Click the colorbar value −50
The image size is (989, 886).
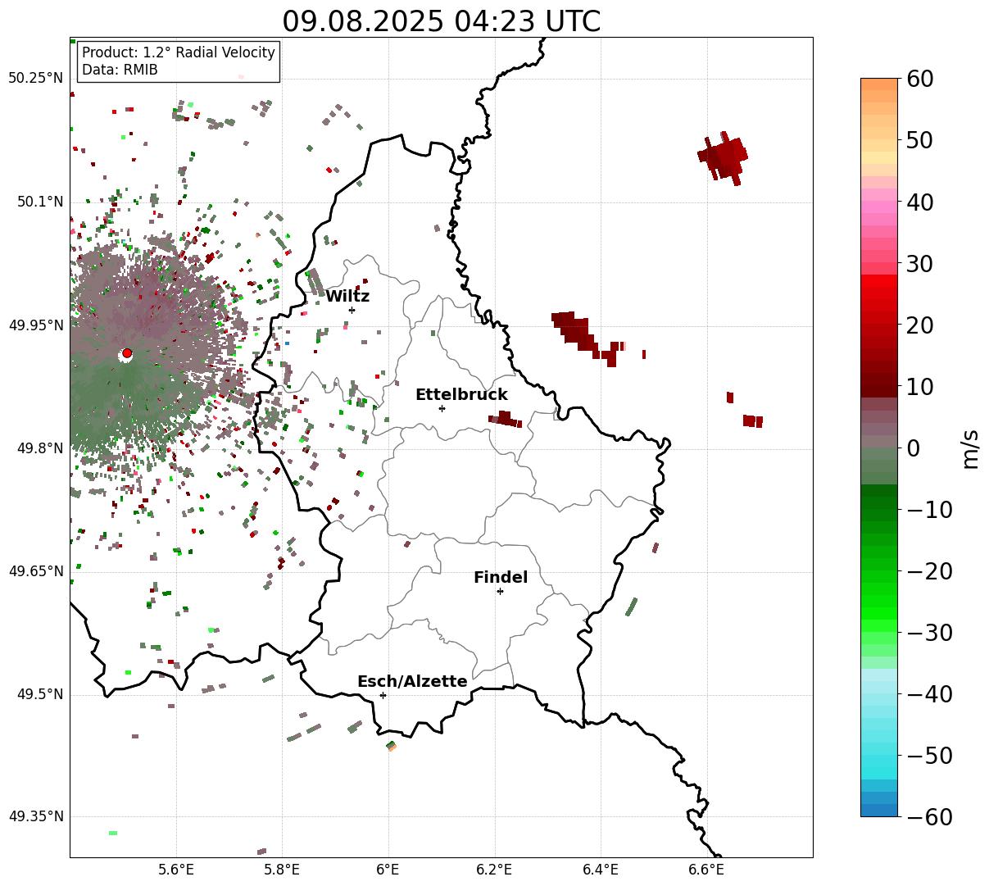(x=929, y=756)
